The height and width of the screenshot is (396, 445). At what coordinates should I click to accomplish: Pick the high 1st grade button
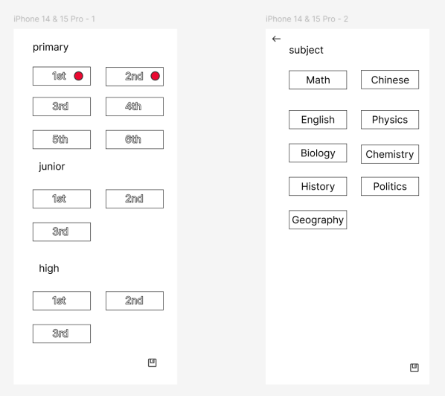pyautogui.click(x=62, y=301)
